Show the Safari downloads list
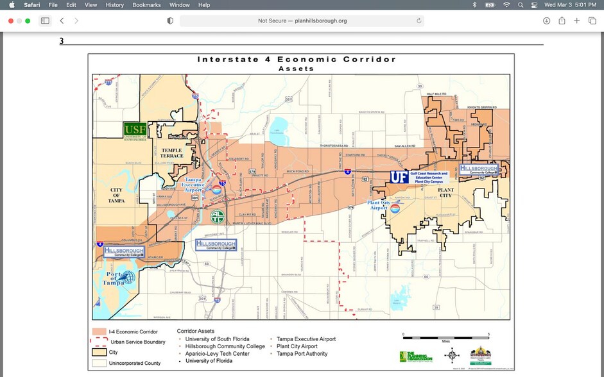Screen dimensions: 604x377 pyautogui.click(x=546, y=21)
